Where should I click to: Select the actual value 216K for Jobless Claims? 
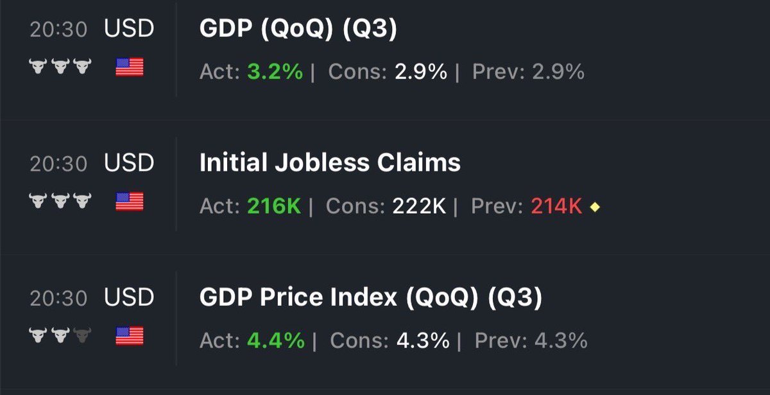(274, 206)
